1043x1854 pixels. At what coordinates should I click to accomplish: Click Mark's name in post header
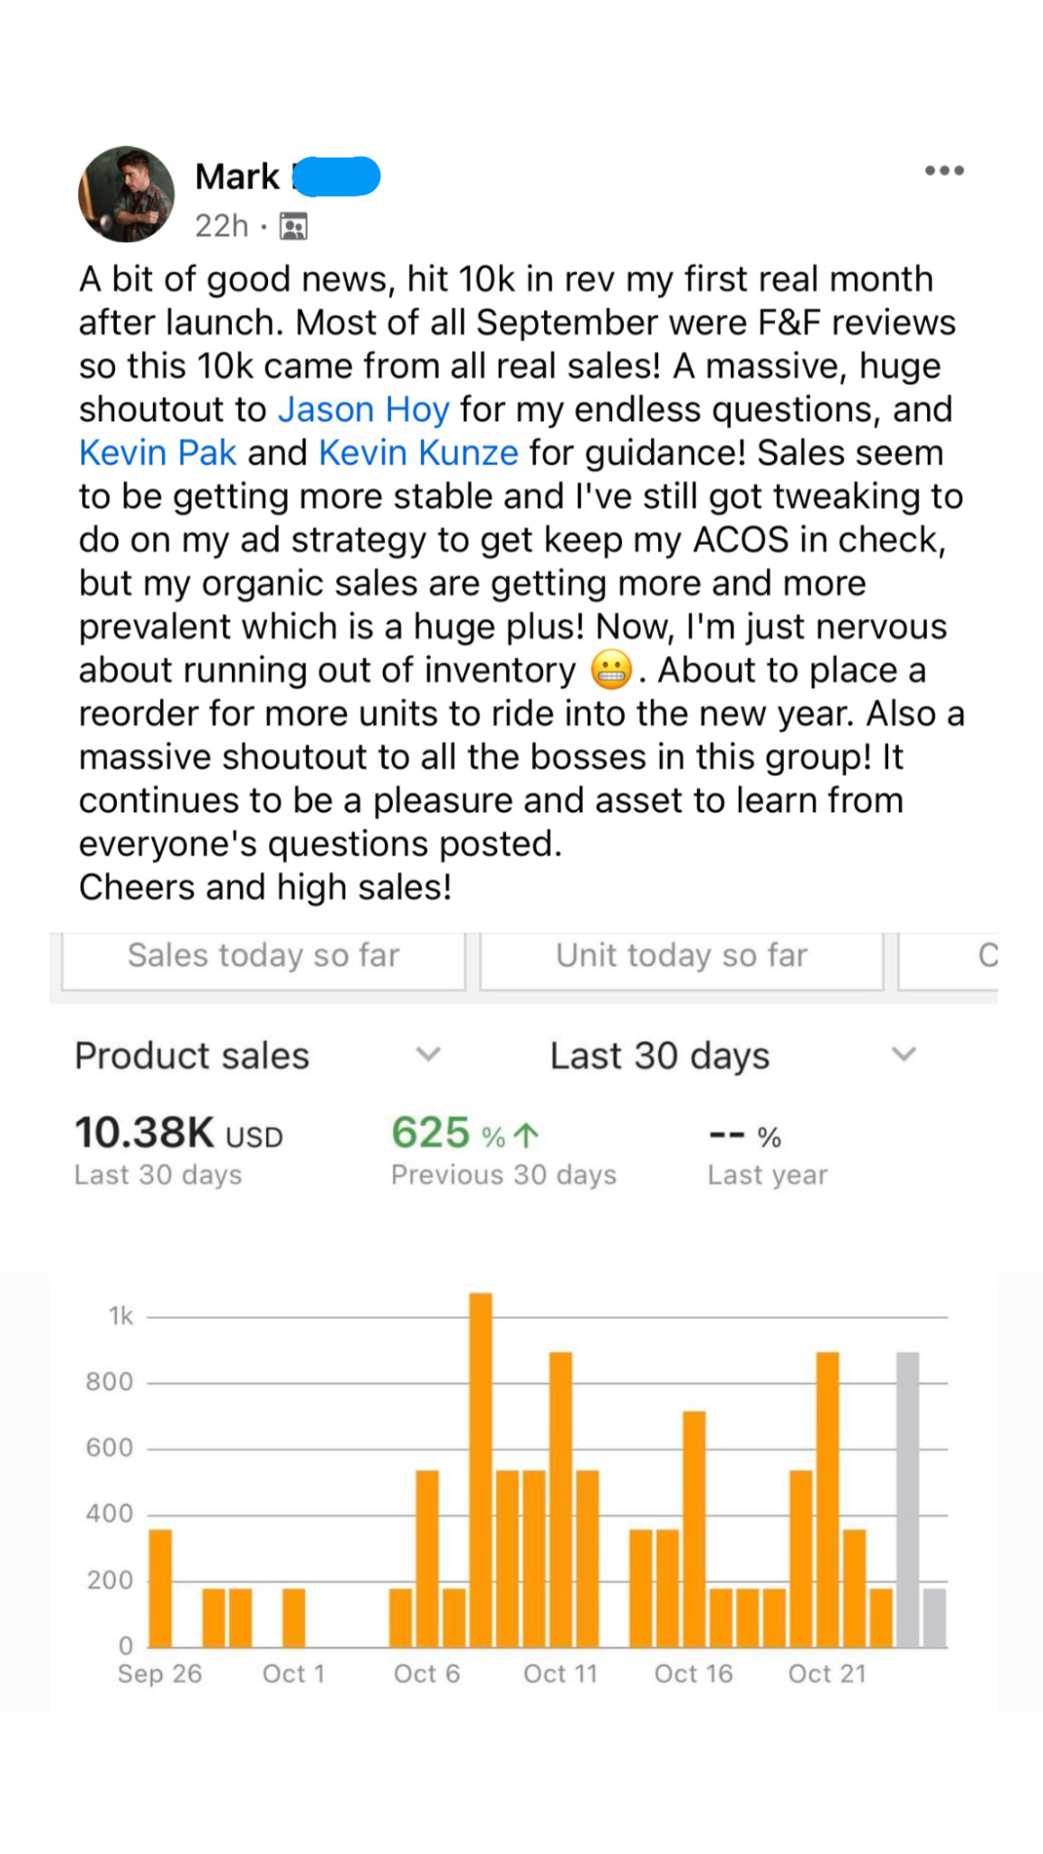(x=238, y=177)
